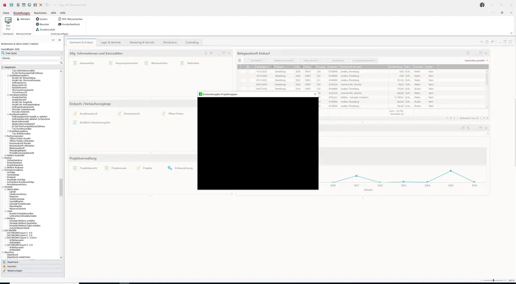This screenshot has width=516, height=284.
Task: Select Verkaufsanalyse in the navigation tree
Action: 15,161
